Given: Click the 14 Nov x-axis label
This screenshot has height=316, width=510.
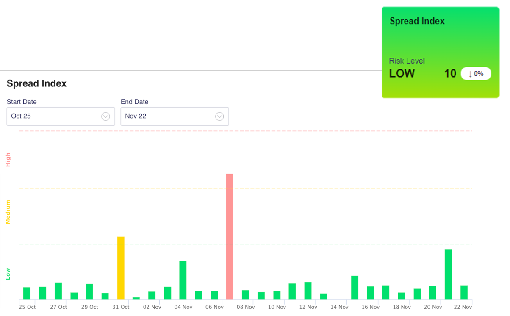Looking at the screenshot, I should 339,307.
